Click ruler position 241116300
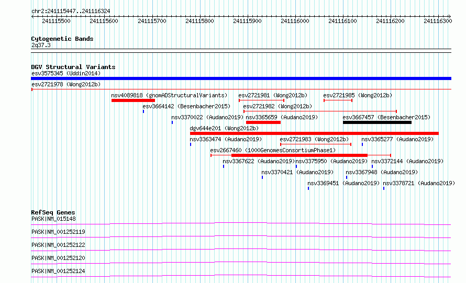Viewport: 466px width, 283px height. click(438, 21)
